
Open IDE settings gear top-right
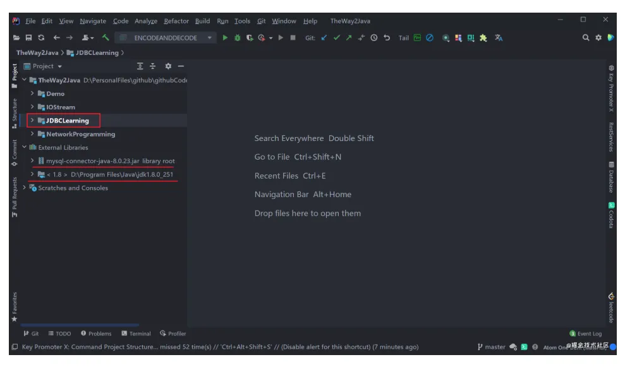click(x=598, y=38)
